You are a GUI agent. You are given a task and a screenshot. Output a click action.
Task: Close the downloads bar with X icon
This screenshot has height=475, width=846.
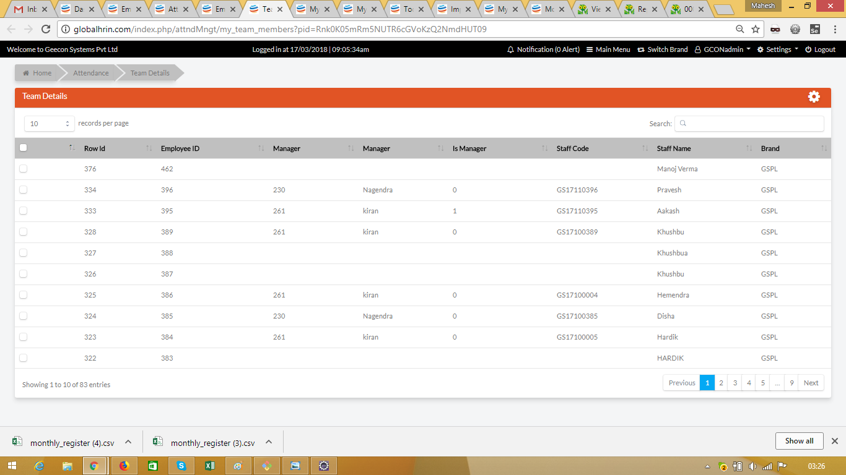tap(834, 441)
